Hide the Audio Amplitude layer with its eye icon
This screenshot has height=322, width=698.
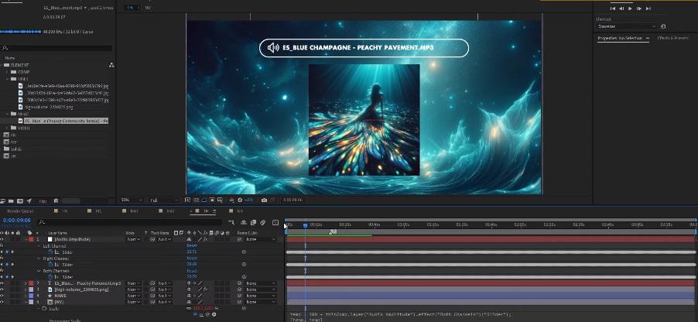pyautogui.click(x=3, y=239)
